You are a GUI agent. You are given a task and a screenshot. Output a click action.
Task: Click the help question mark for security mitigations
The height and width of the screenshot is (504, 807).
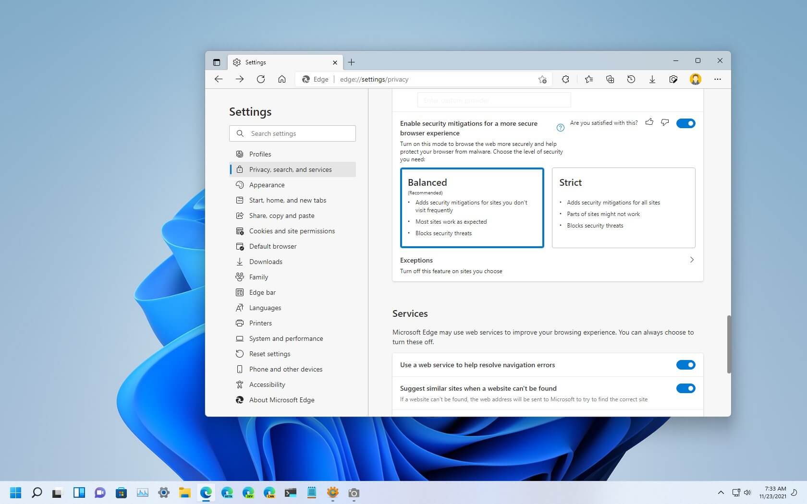tap(561, 128)
